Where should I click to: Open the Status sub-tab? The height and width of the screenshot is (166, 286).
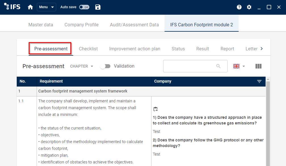(x=178, y=49)
